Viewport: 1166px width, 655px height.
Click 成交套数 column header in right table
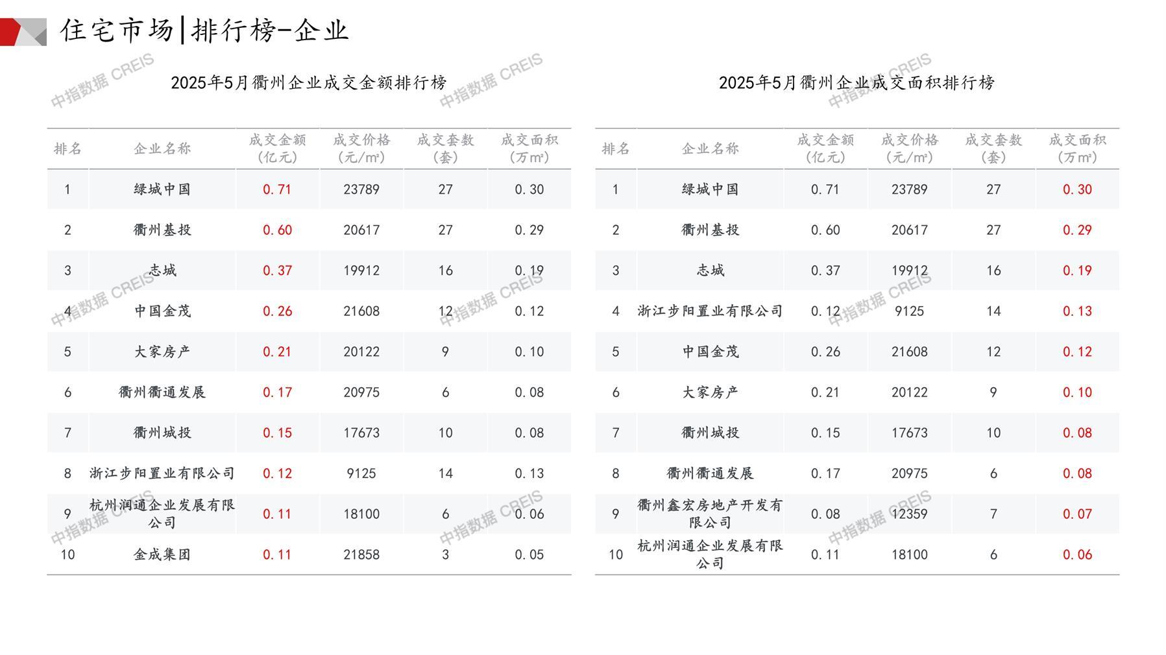[993, 149]
